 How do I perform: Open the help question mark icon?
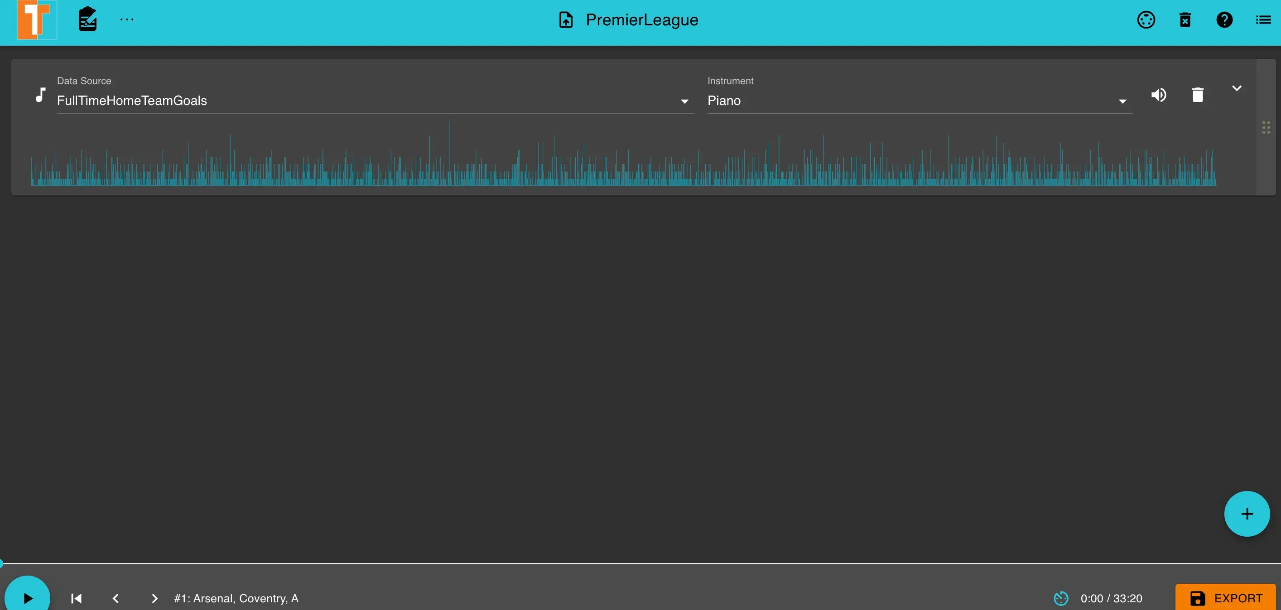coord(1224,20)
